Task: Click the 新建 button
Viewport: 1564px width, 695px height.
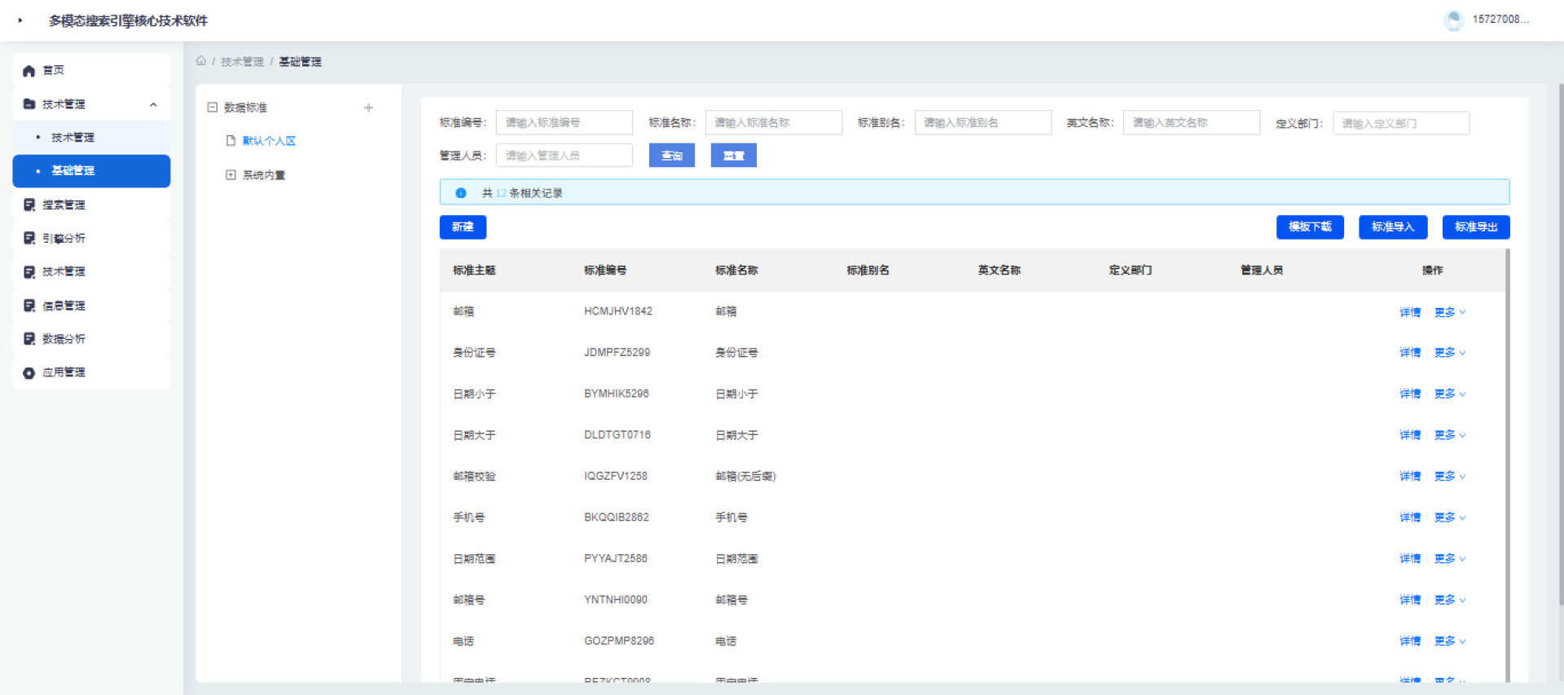Action: (x=463, y=227)
